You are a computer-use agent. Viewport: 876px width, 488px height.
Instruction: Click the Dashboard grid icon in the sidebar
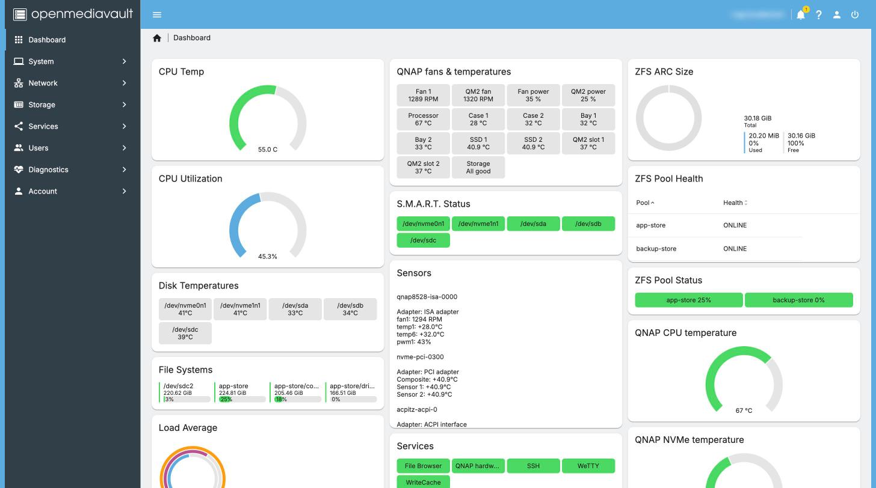(19, 40)
